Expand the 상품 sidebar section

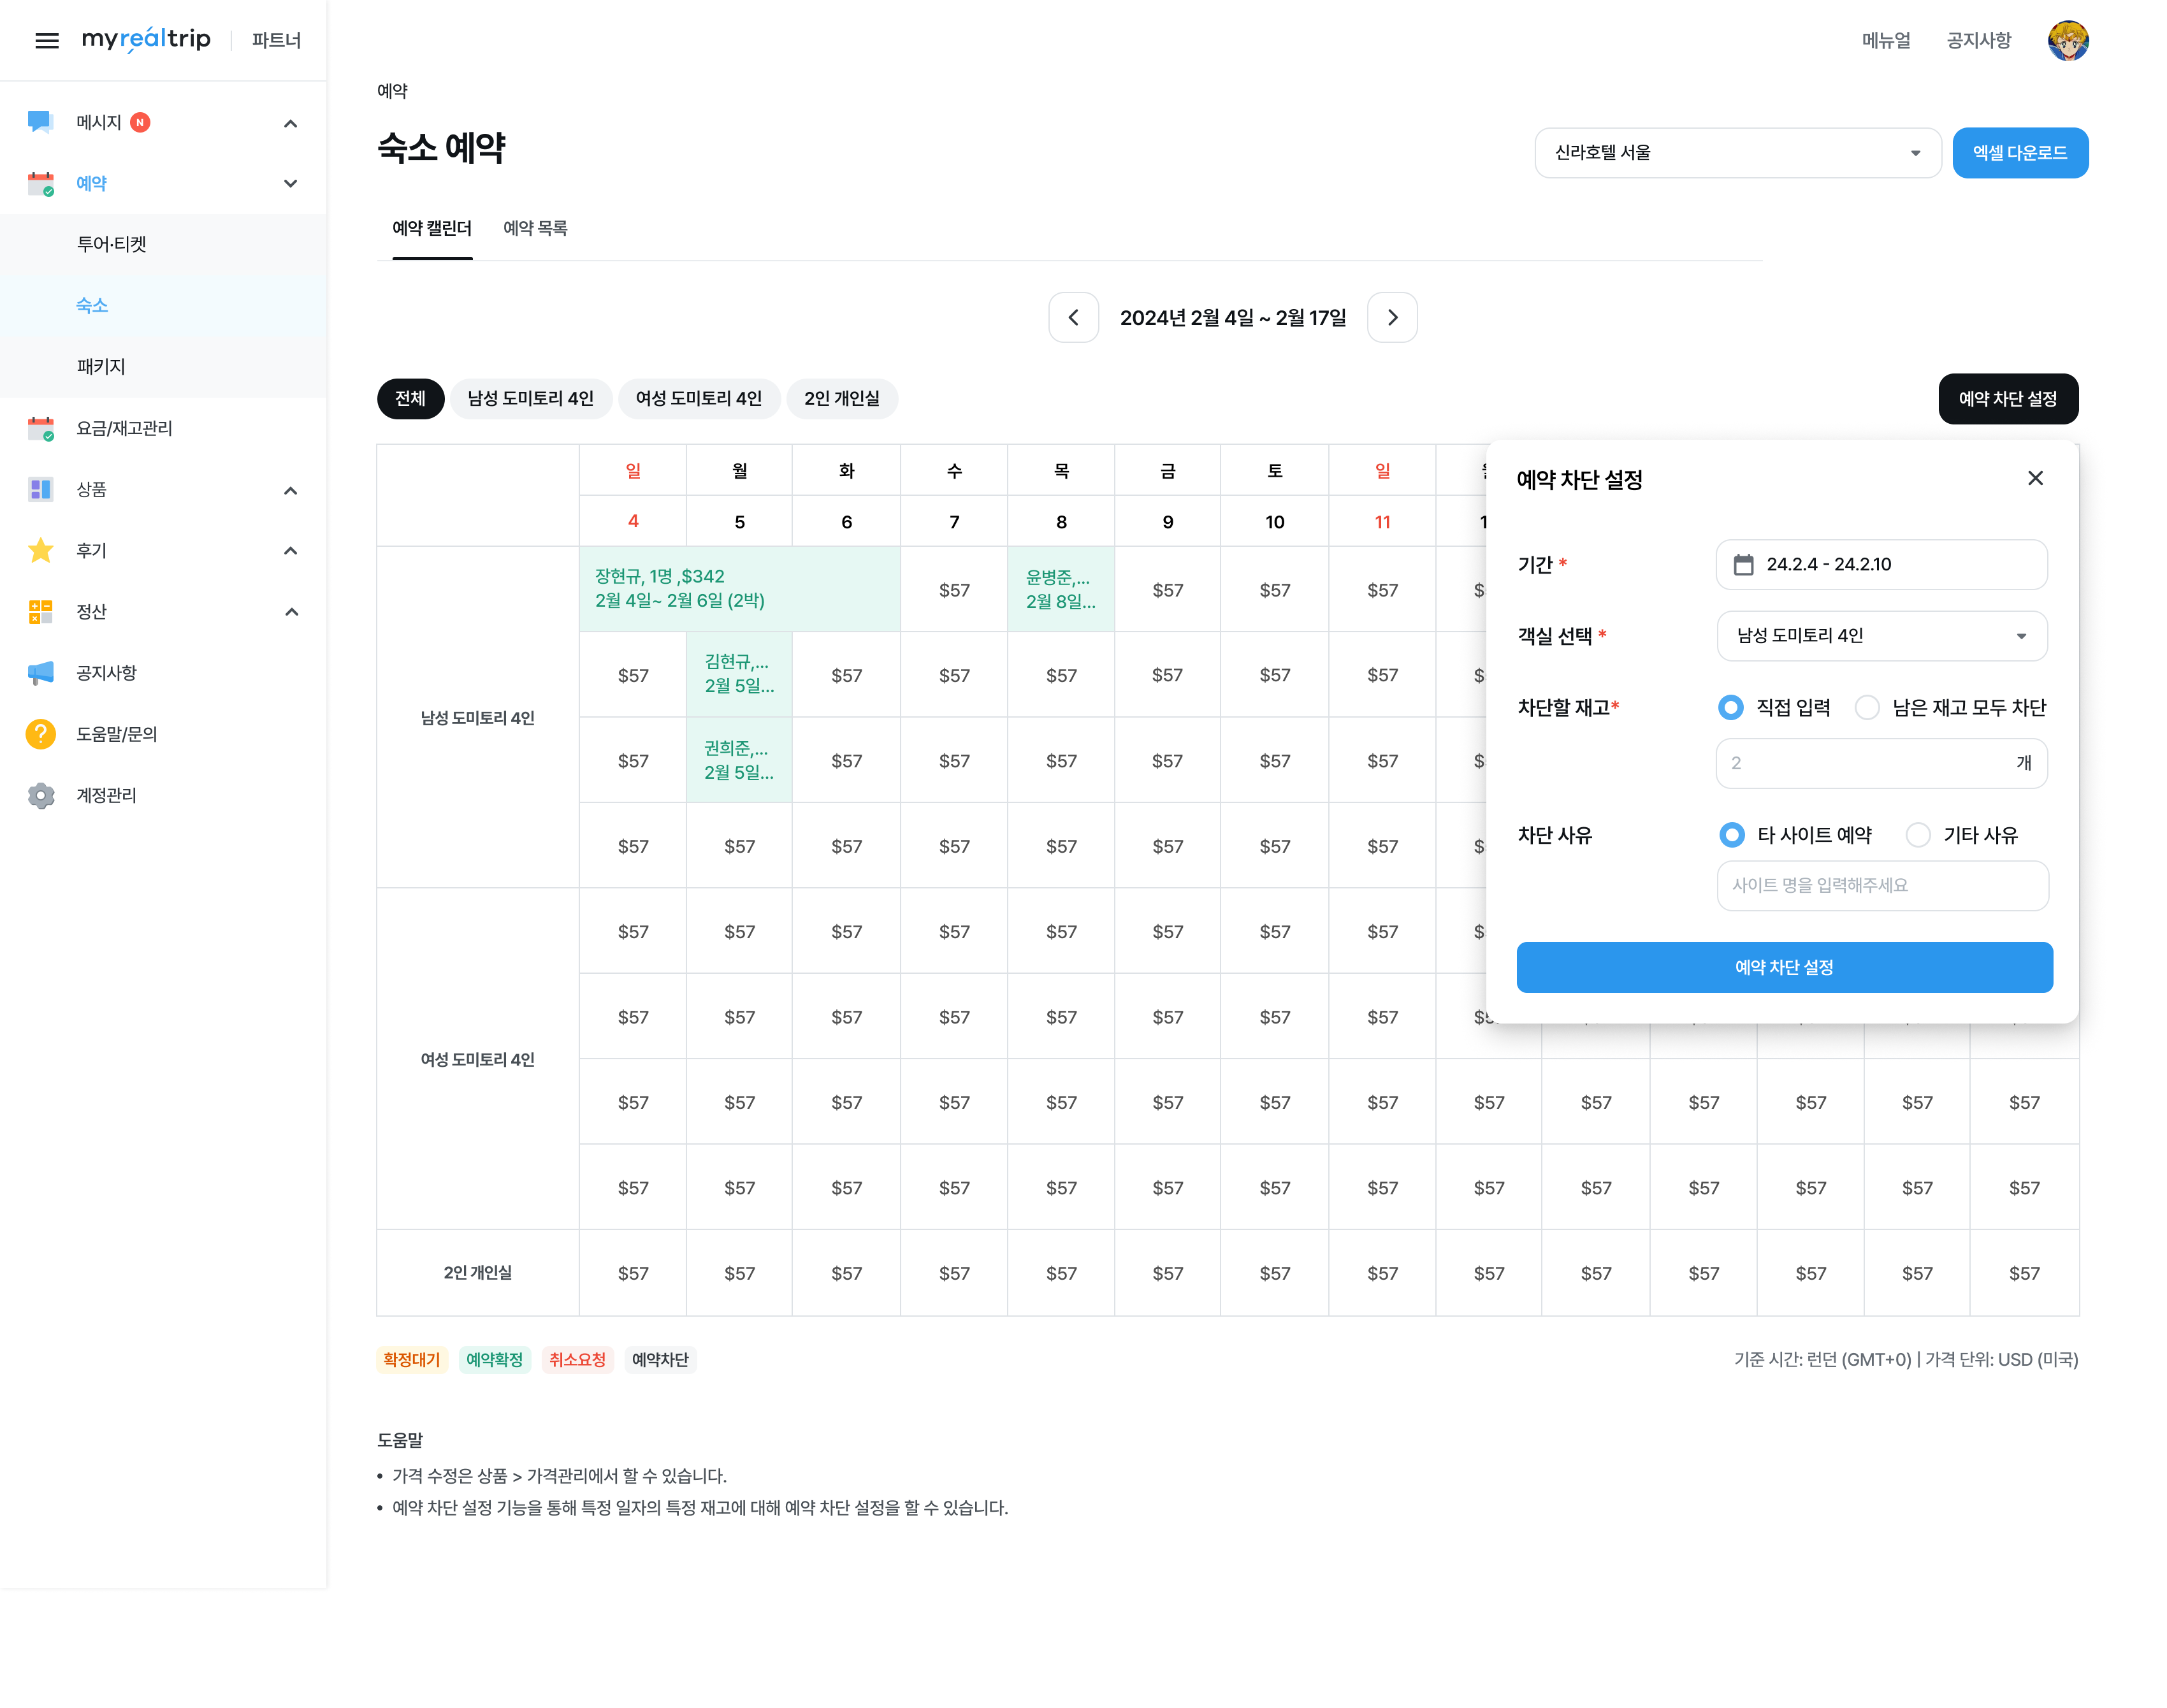(290, 490)
